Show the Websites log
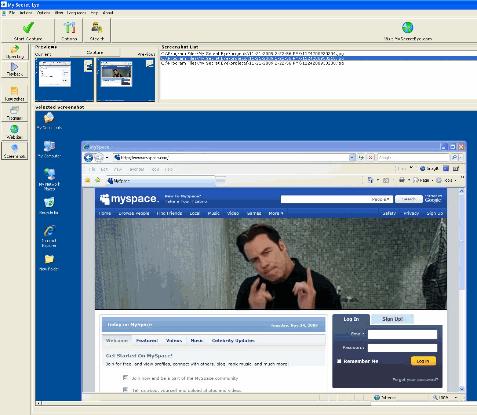The image size is (477, 415). tap(15, 132)
